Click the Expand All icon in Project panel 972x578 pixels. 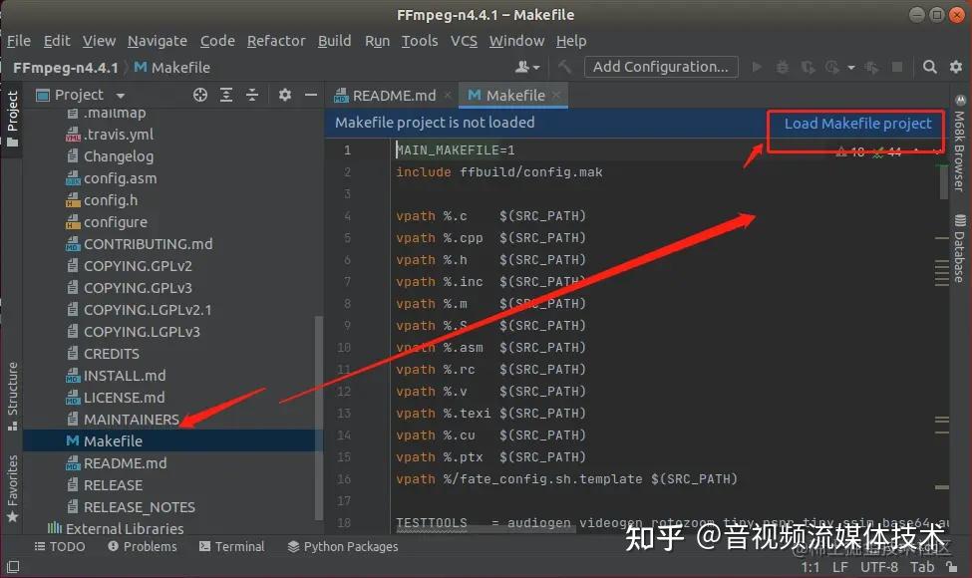[226, 94]
